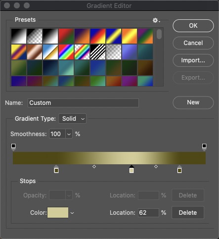Select the light beige middle color stop

pos(131,169)
